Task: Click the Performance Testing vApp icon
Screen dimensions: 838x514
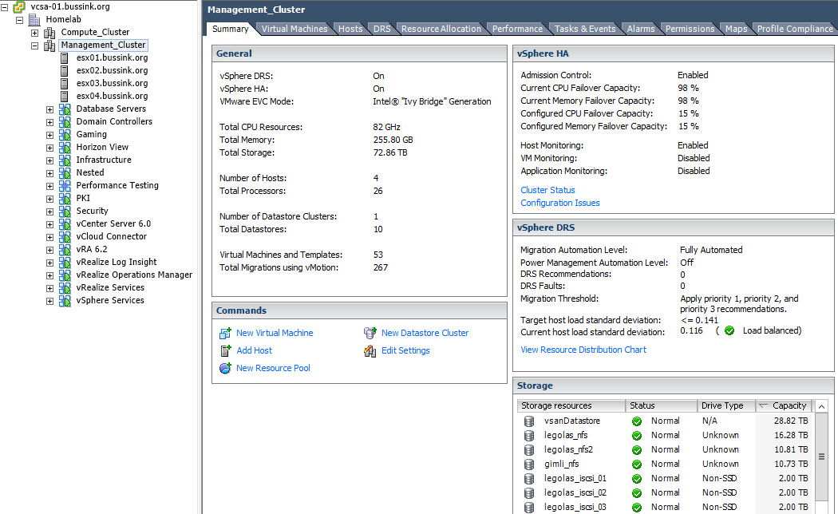Action: pyautogui.click(x=65, y=186)
